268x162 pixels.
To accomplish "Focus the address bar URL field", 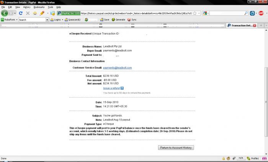I will pyautogui.click(x=136, y=13).
